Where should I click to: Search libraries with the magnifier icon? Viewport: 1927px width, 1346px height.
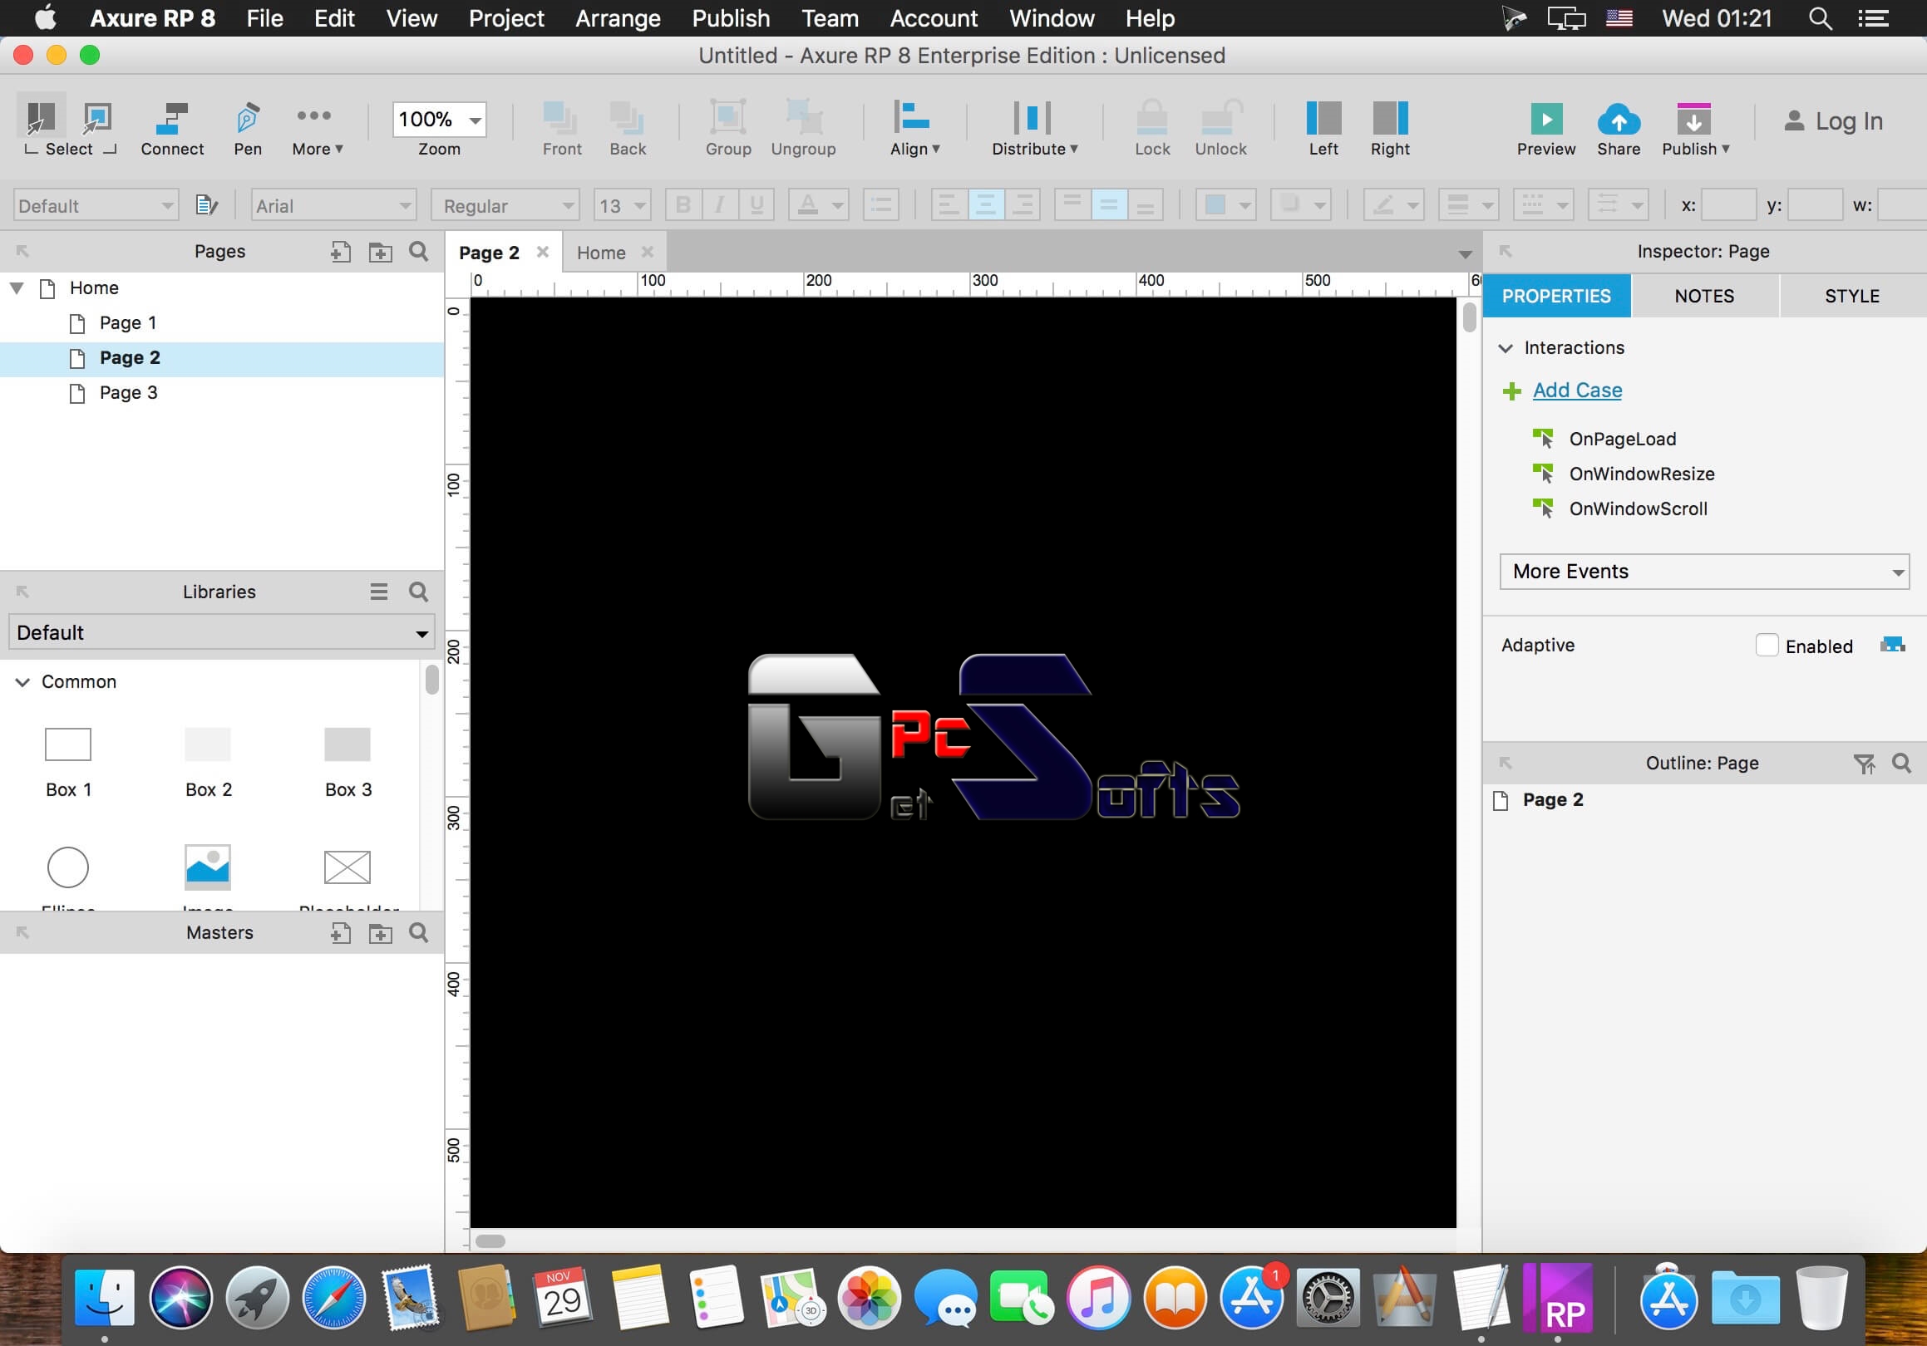419,592
